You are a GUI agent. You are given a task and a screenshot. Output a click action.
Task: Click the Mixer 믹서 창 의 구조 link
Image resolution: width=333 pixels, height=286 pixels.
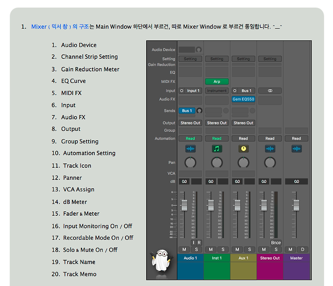60,27
